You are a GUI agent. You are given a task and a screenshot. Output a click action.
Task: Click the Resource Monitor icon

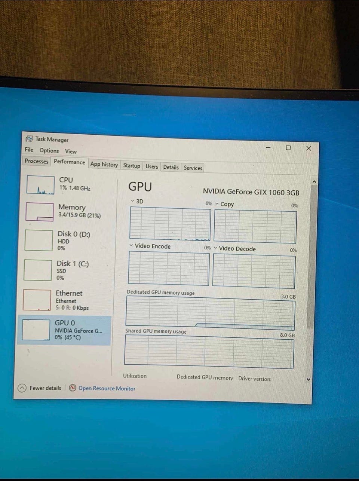(x=73, y=388)
